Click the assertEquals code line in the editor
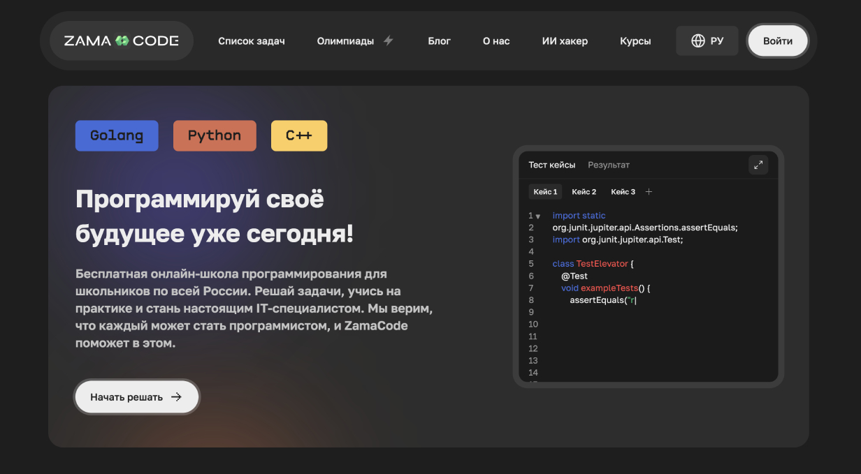 click(603, 300)
